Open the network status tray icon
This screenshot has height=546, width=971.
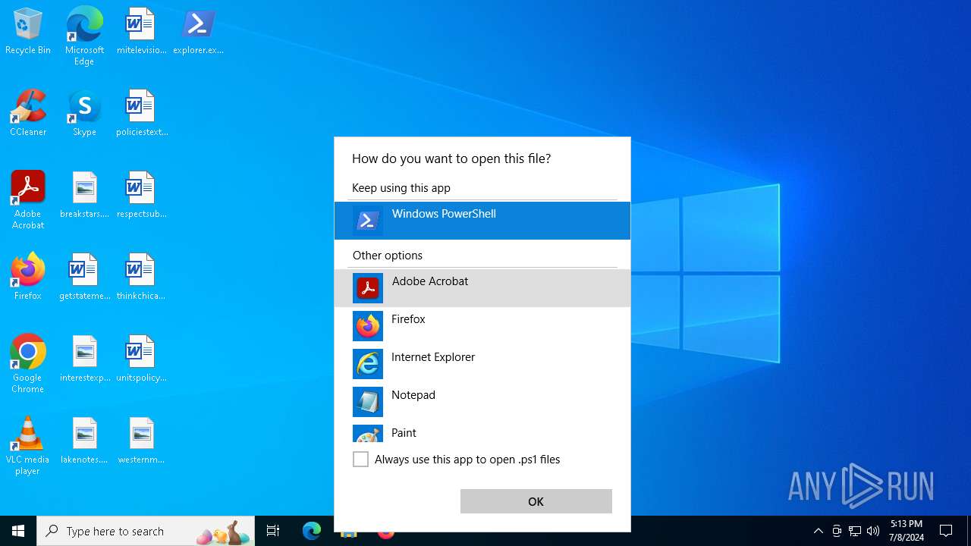tap(855, 531)
